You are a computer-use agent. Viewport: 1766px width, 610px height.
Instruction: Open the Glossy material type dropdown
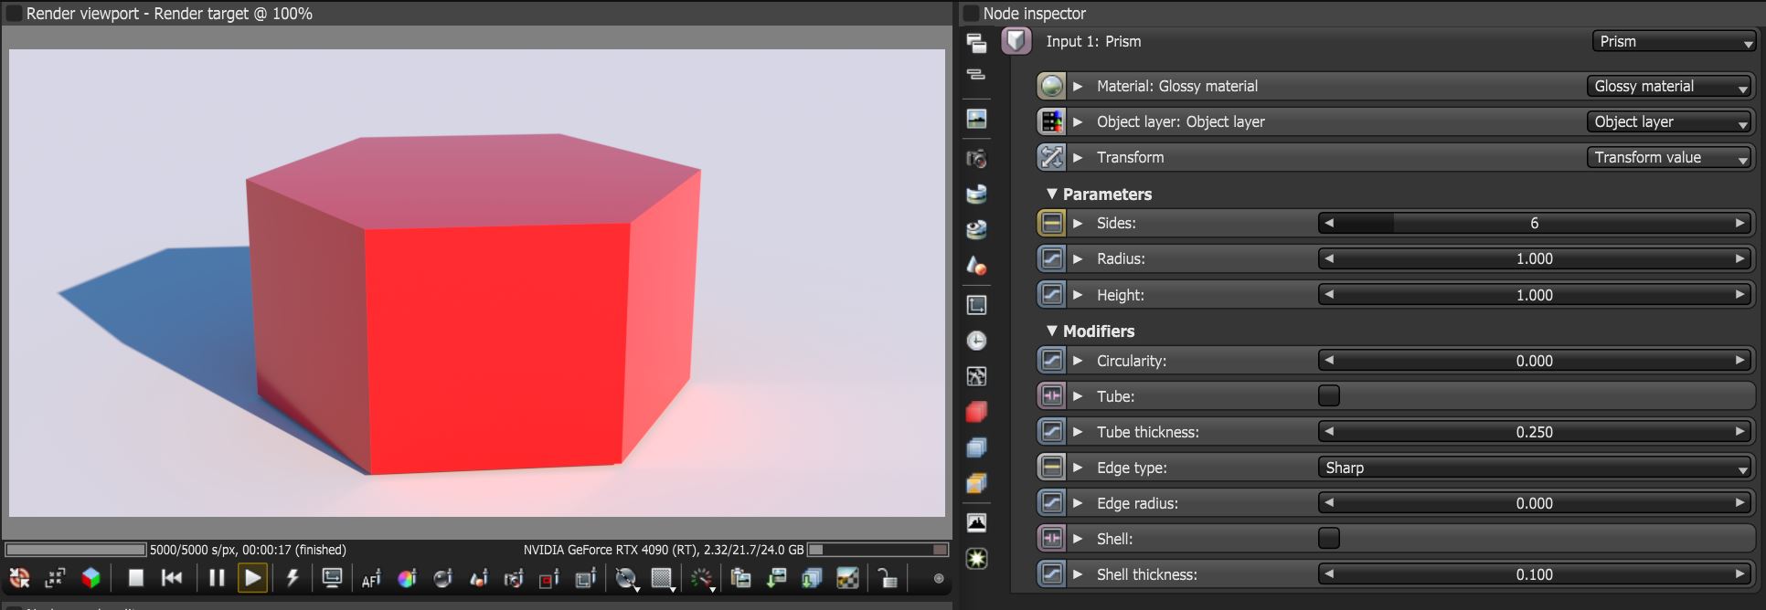(x=1669, y=86)
